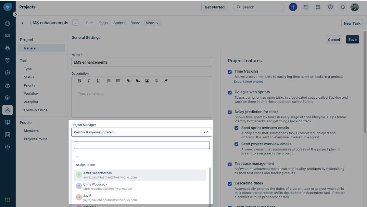This screenshot has height=207, width=367.
Task: Switch to the Sprints tab
Action: coord(119,23)
